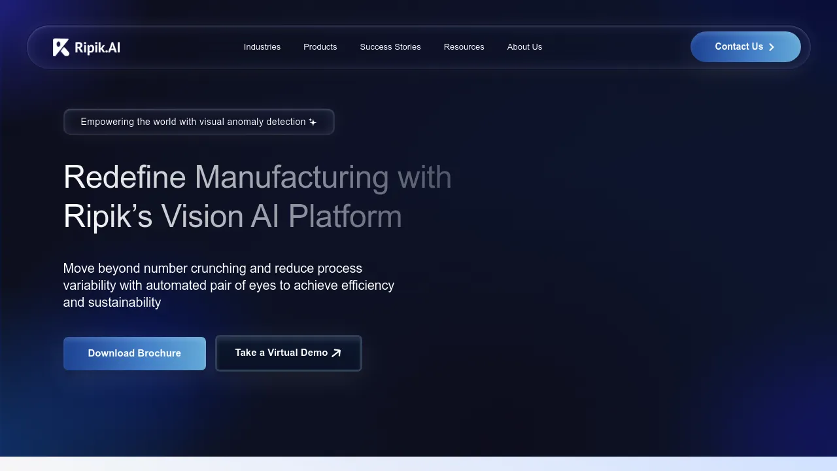Open the About Us page
The width and height of the screenshot is (837, 471).
click(x=524, y=47)
